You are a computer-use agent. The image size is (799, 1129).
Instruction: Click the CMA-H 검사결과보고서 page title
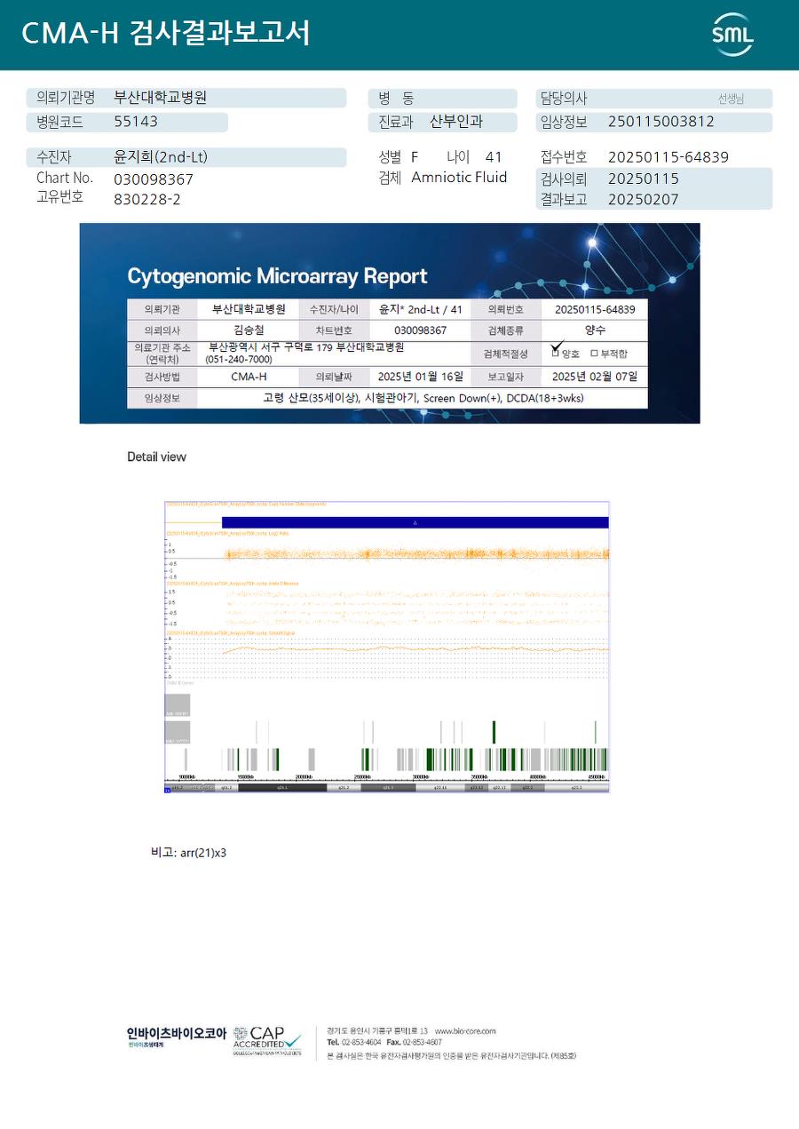coord(166,34)
